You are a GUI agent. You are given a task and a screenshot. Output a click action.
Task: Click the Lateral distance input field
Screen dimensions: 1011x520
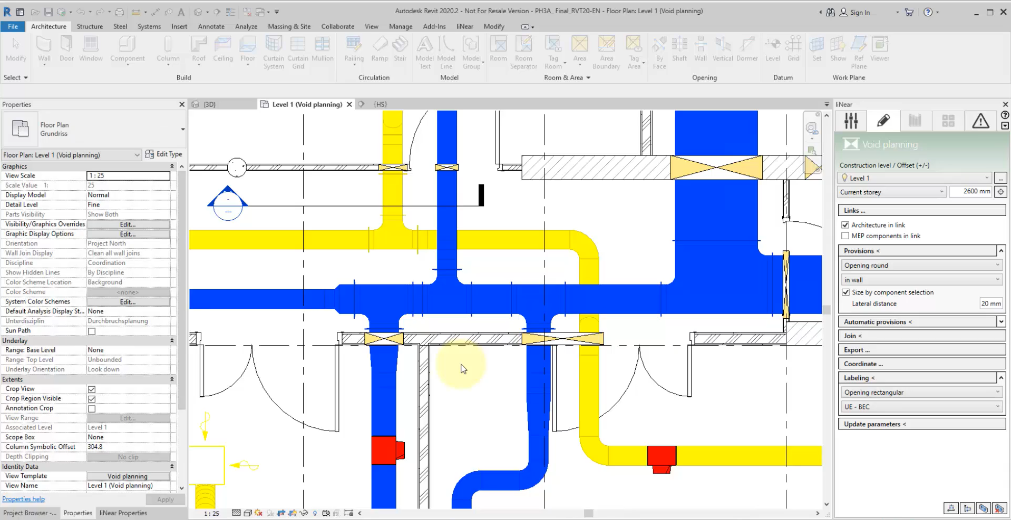click(x=990, y=303)
